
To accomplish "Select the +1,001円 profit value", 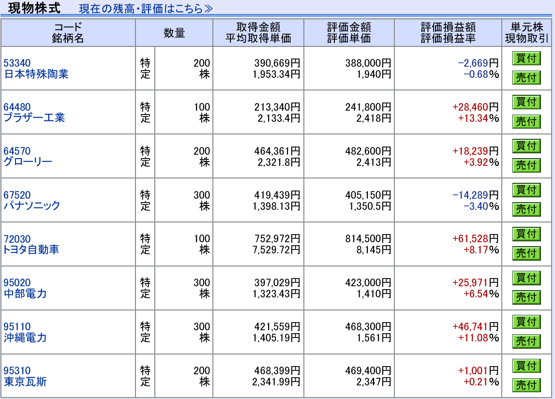I will tap(478, 370).
